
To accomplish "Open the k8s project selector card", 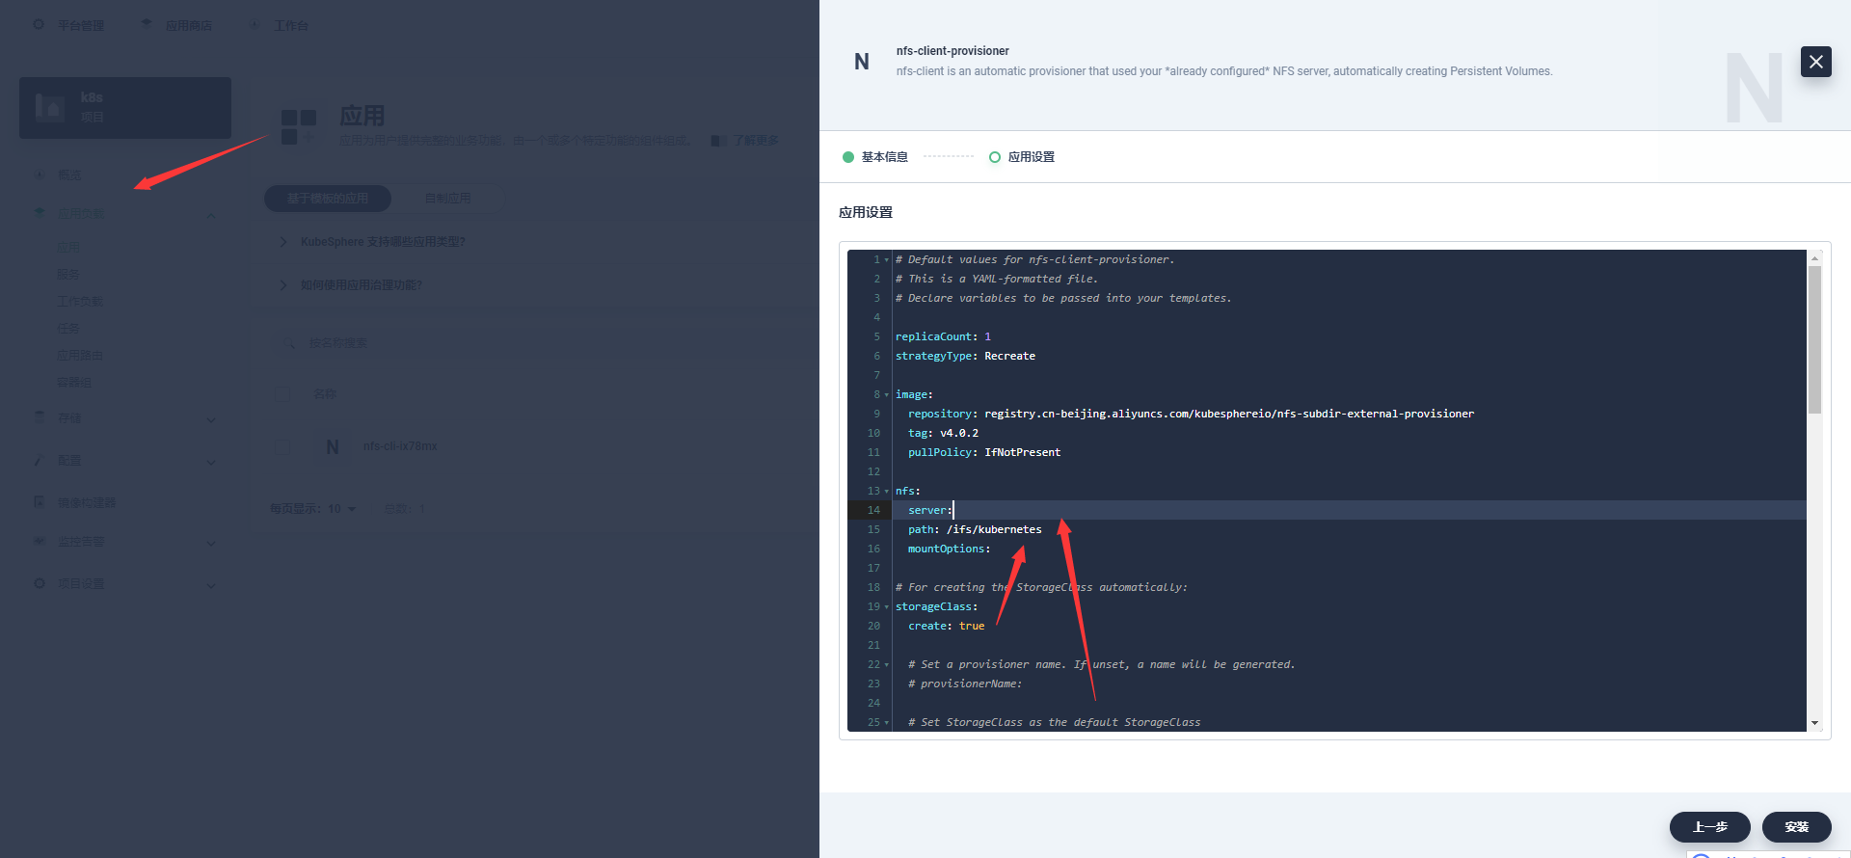I will pos(125,108).
